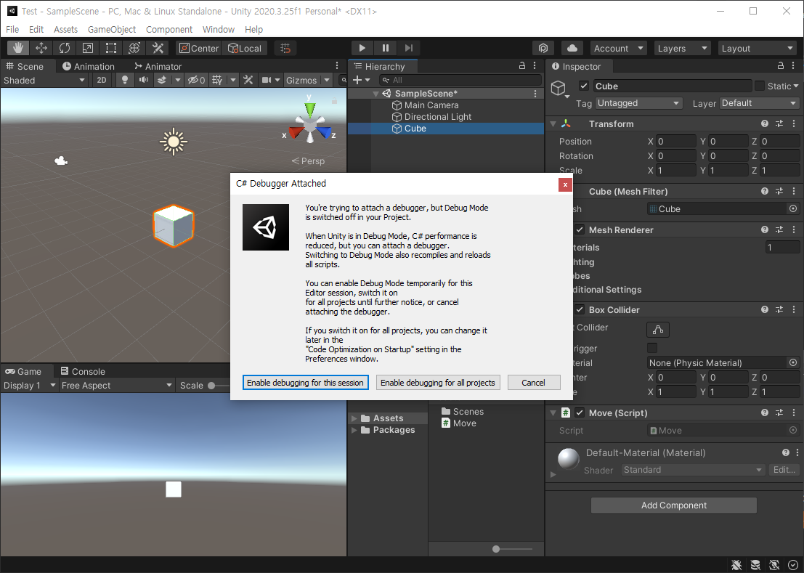Viewport: 804px width, 573px height.
Task: Select the Move tool
Action: coord(41,48)
